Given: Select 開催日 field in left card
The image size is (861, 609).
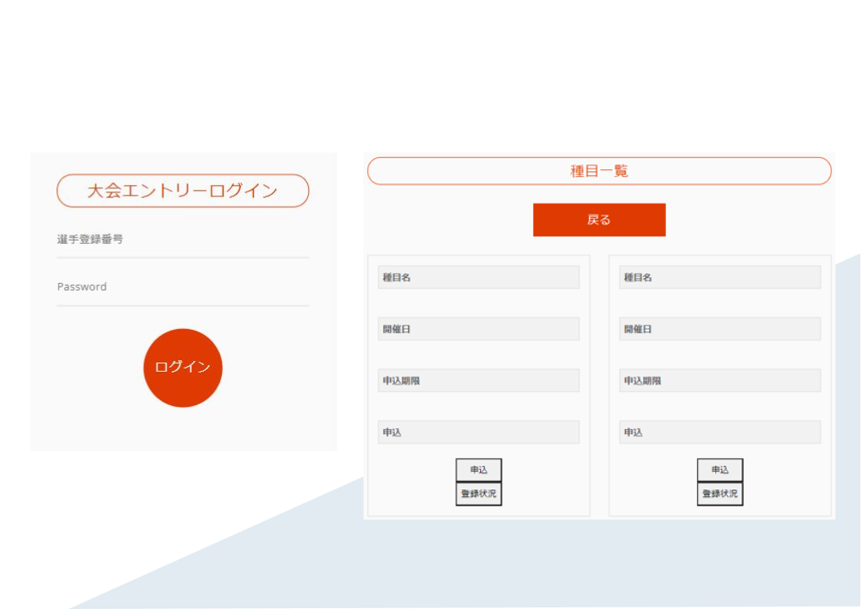Looking at the screenshot, I should point(478,329).
